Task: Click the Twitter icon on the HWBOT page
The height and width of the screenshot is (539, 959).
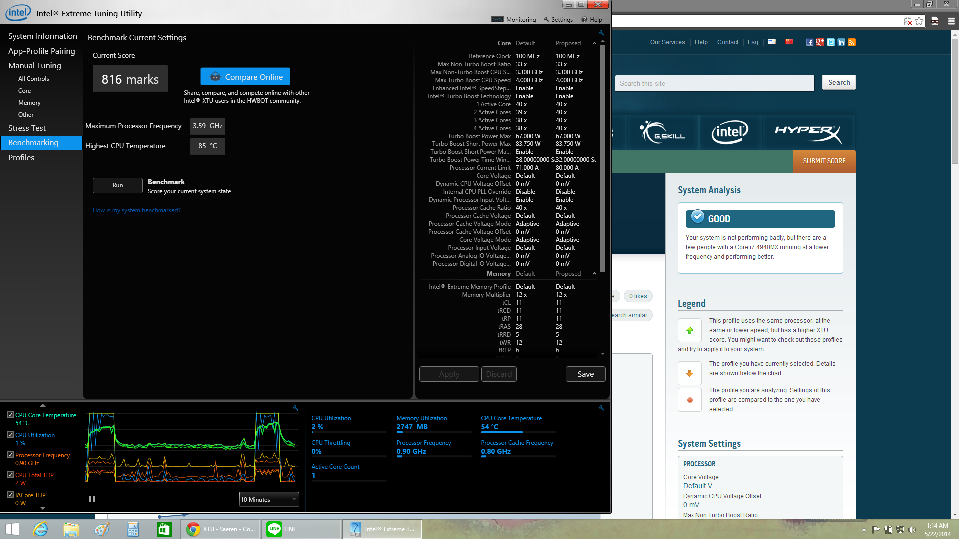Action: tap(830, 42)
